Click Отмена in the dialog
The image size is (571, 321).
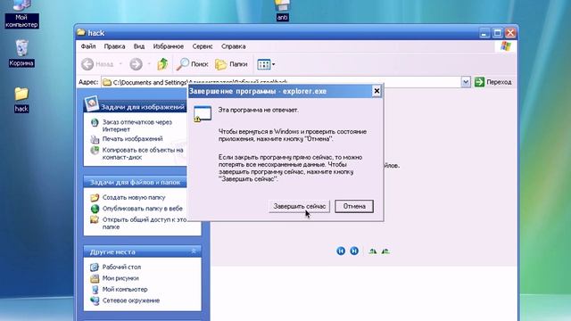coord(354,206)
